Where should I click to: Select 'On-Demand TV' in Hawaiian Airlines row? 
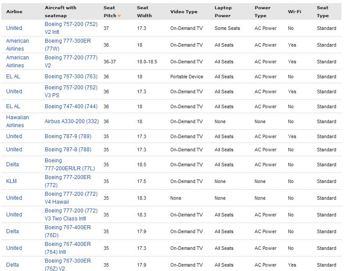point(187,121)
